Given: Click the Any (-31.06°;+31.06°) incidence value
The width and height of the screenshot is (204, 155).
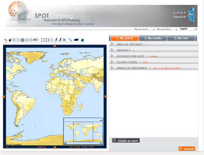Looking at the screenshot, I should pos(166,68).
